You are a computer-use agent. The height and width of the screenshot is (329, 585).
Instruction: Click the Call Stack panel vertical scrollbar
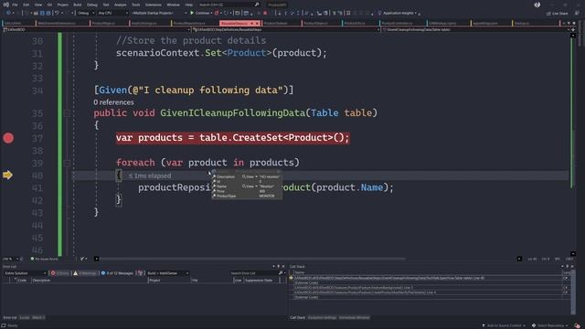[573, 292]
